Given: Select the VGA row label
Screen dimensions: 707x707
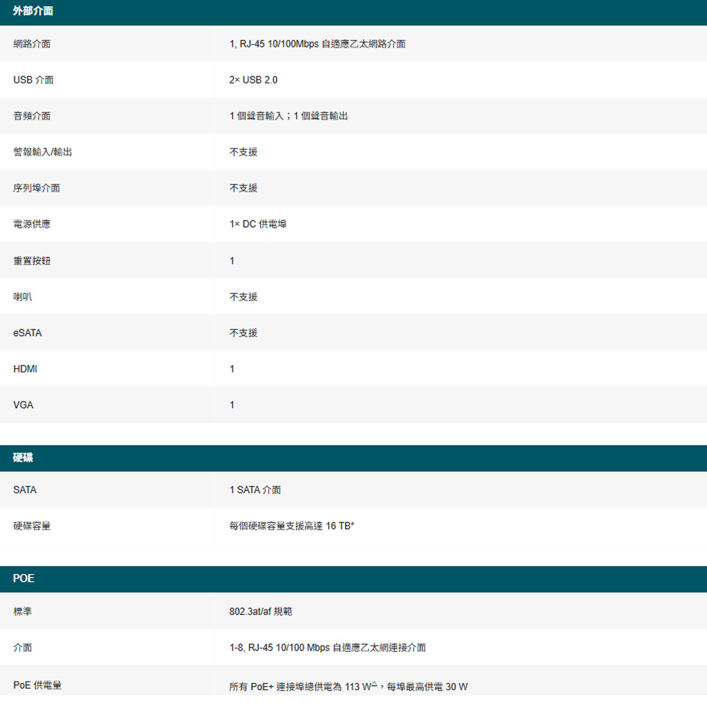Looking at the screenshot, I should 23,405.
